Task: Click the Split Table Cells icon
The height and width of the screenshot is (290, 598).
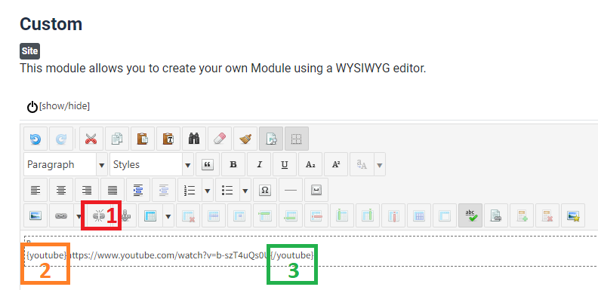Action: 445,215
